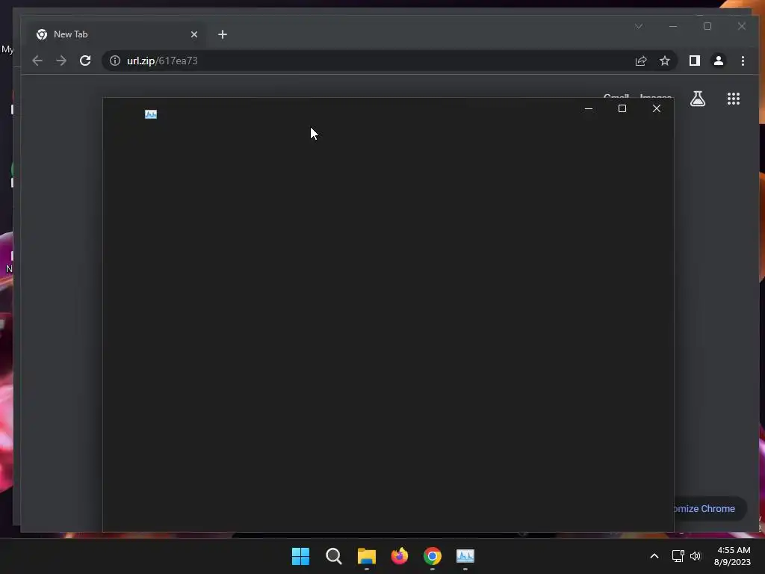Open volume control in system tray
The image size is (765, 574).
696,556
